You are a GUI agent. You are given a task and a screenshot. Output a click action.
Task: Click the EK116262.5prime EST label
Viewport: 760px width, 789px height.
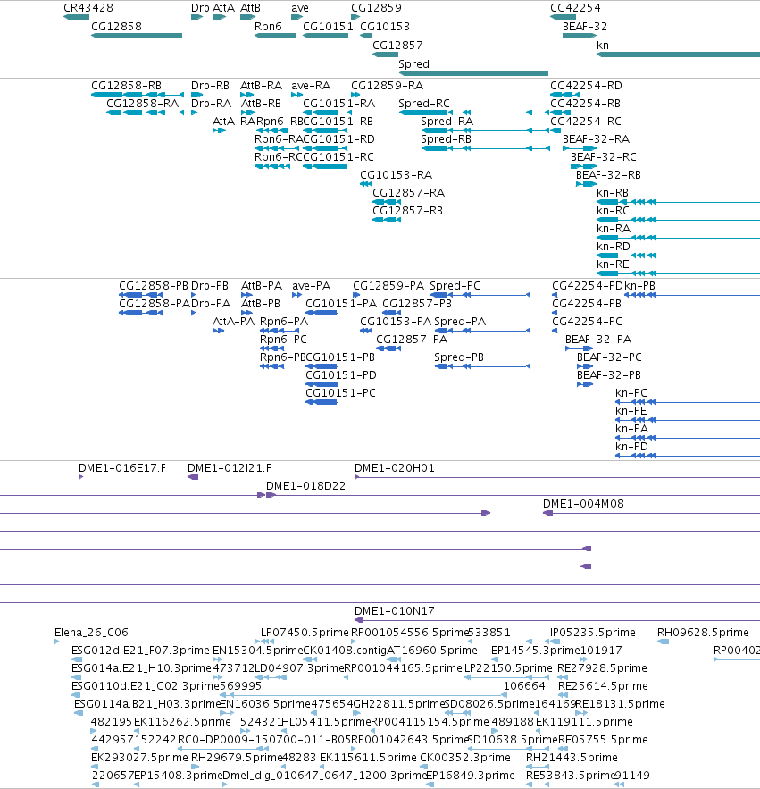[182, 722]
